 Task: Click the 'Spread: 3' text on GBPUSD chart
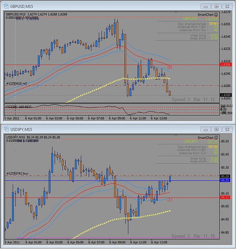[180, 100]
